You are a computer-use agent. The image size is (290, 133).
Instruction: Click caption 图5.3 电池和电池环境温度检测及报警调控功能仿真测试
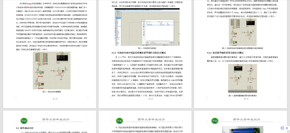pos(242,48)
